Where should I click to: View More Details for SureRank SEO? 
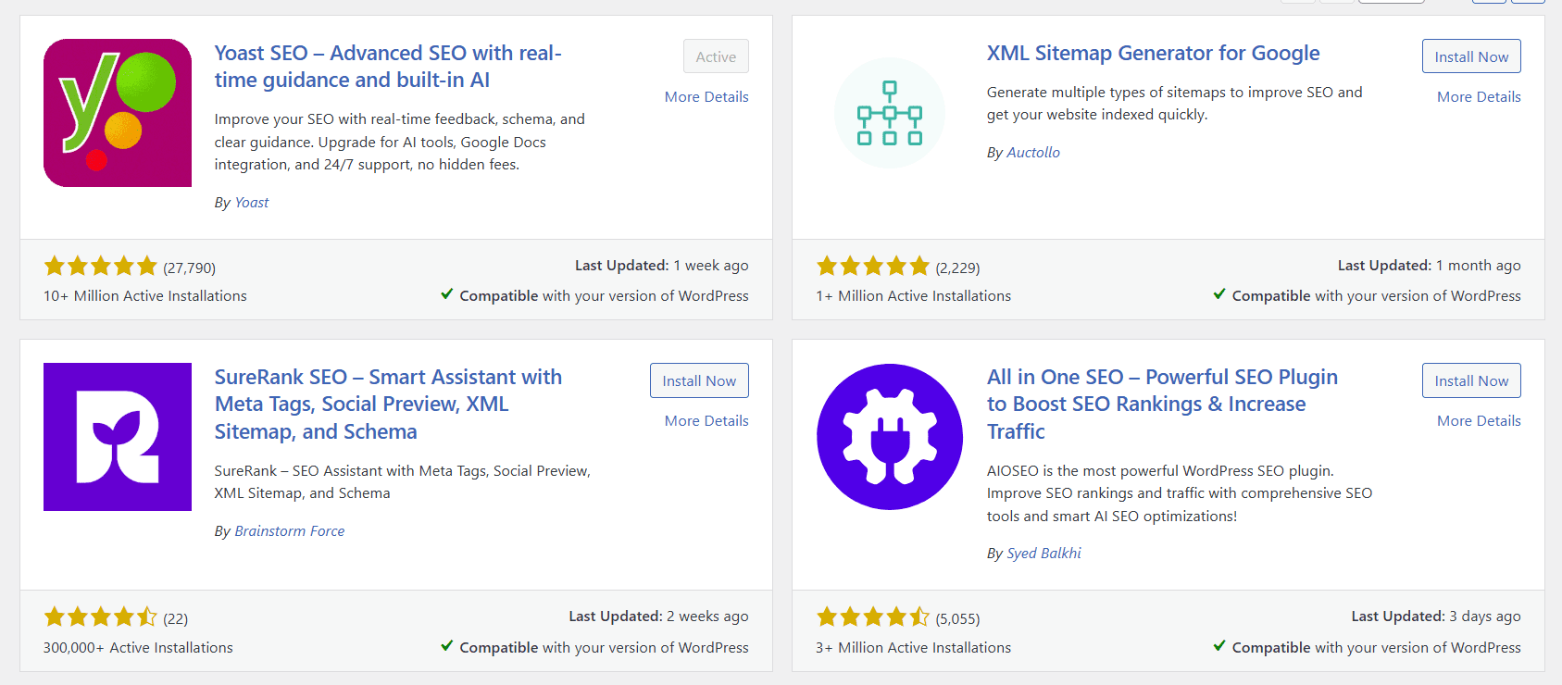tap(706, 420)
